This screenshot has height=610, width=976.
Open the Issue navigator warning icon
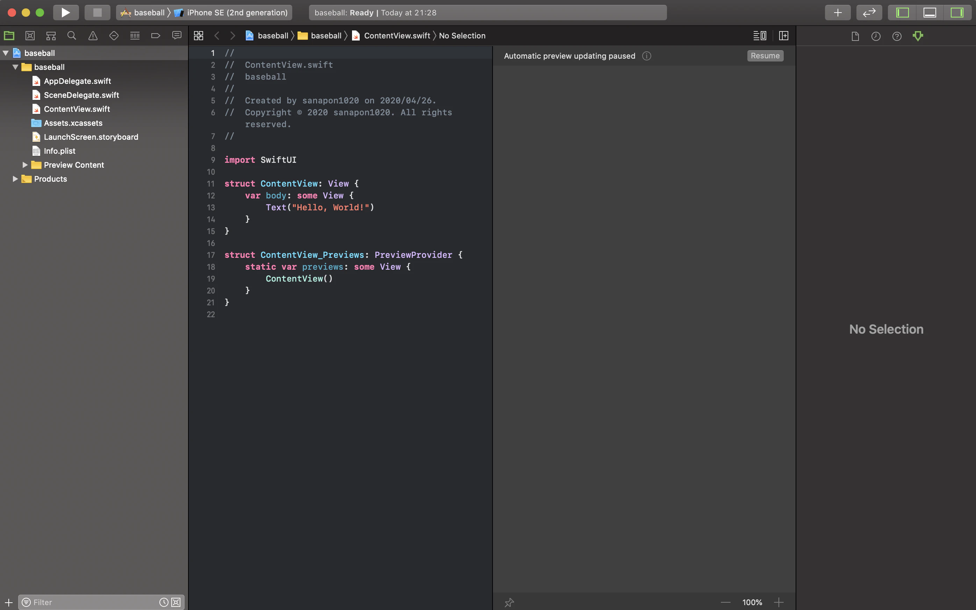tap(93, 36)
